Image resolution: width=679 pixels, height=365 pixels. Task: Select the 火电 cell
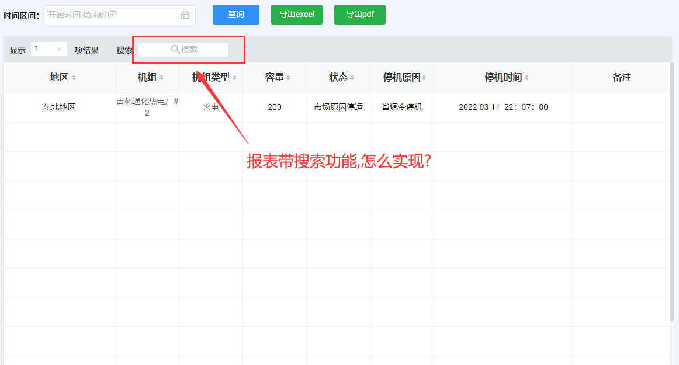coord(211,107)
